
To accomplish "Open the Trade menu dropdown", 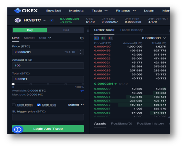I will click(x=100, y=11).
